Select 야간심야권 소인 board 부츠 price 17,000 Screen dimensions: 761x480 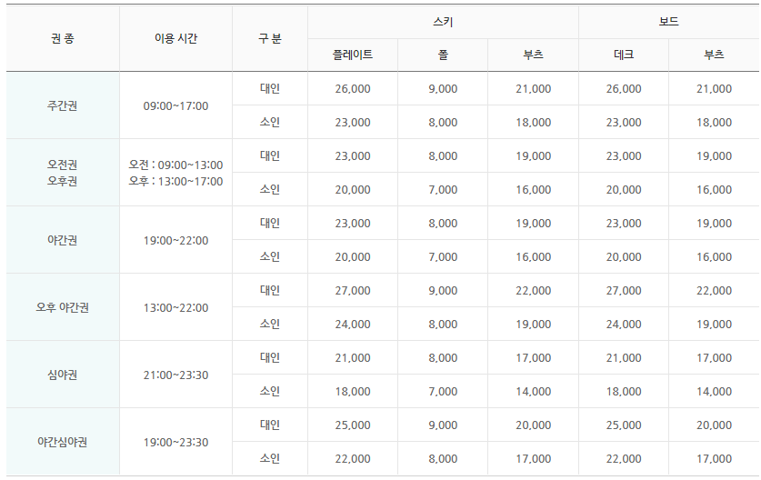pos(714,458)
